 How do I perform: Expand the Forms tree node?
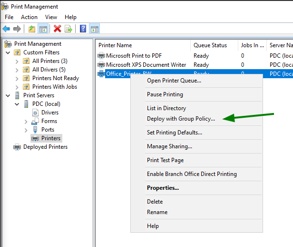26,122
